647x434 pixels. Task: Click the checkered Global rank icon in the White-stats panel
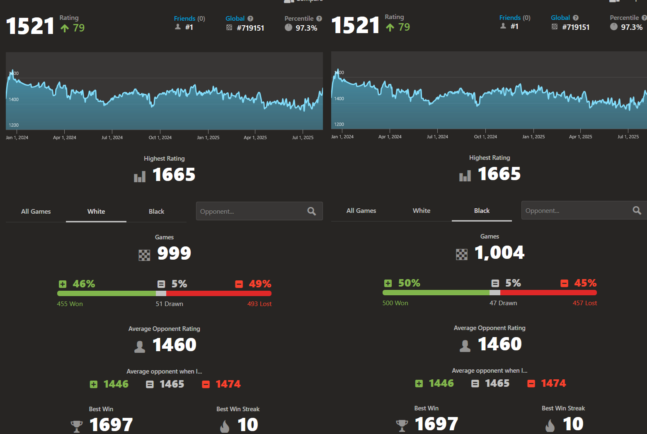[229, 27]
